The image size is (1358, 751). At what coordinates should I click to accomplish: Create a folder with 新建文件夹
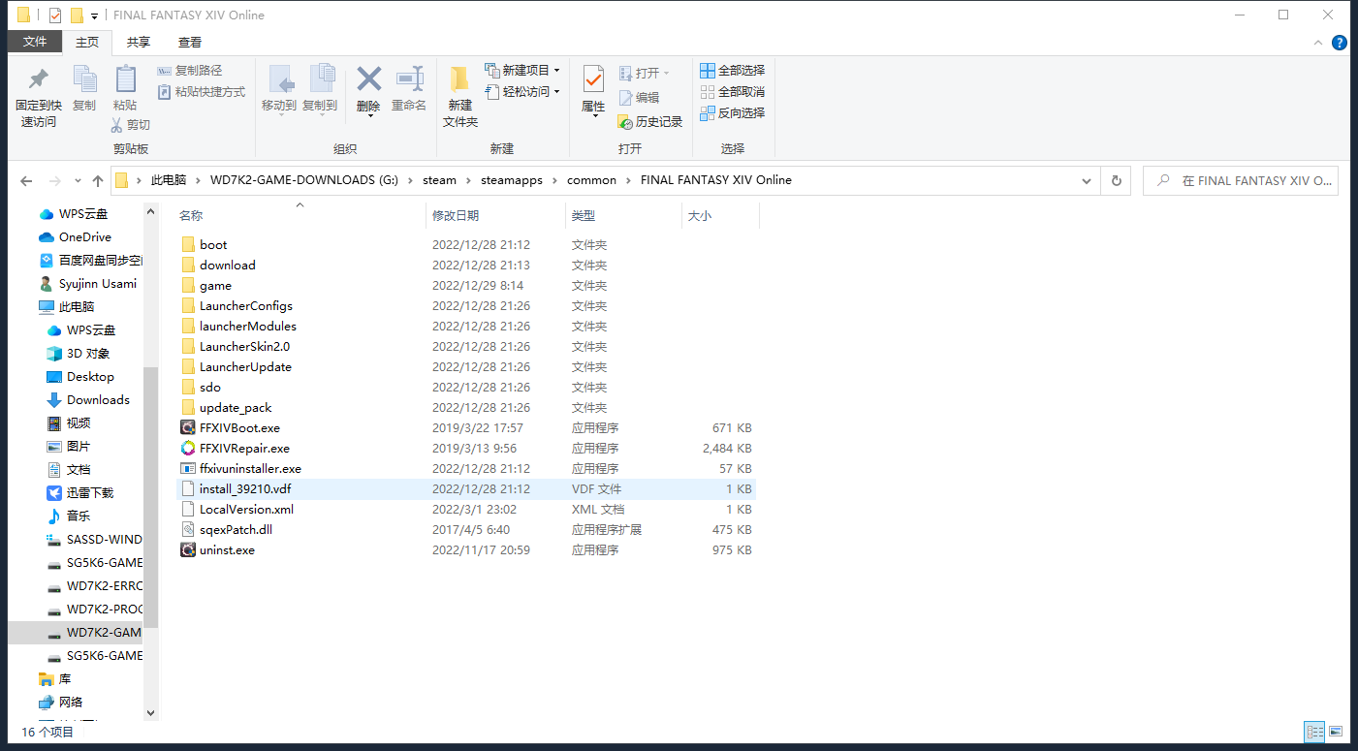pos(460,97)
